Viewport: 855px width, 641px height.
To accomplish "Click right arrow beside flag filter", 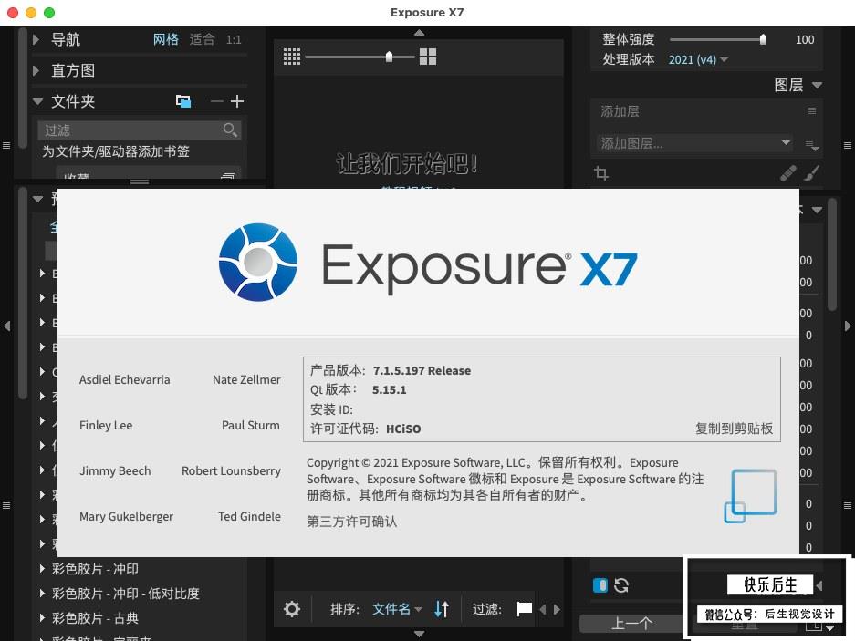I will tap(557, 609).
